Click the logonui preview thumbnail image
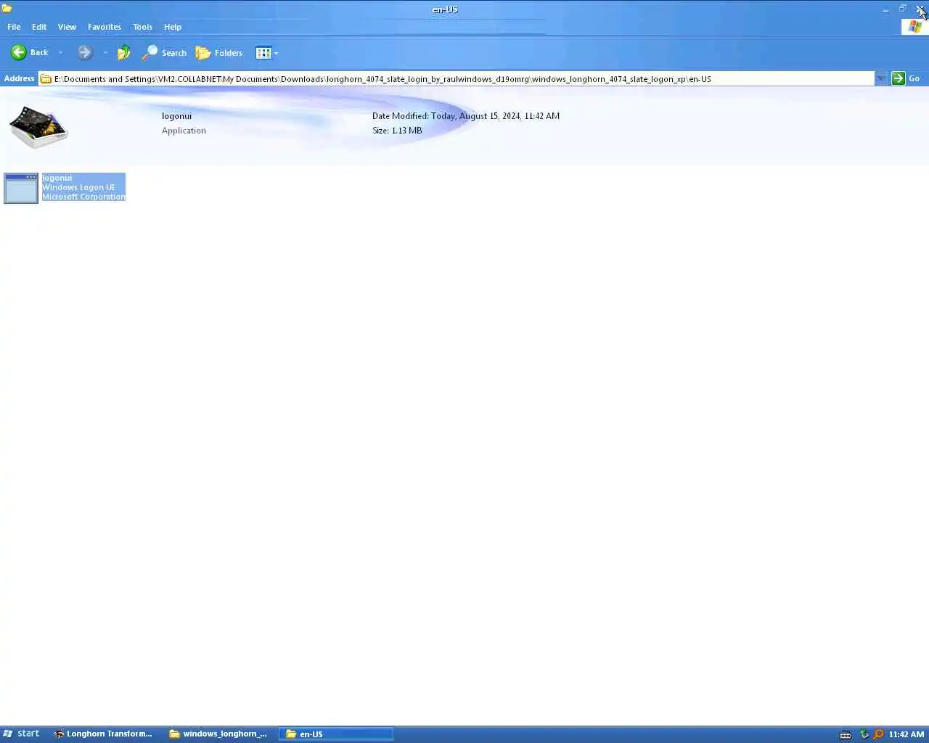This screenshot has width=929, height=743. point(38,126)
